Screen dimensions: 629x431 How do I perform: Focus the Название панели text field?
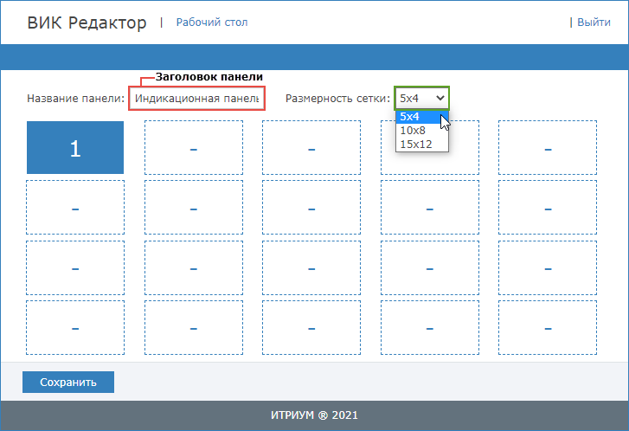(196, 99)
